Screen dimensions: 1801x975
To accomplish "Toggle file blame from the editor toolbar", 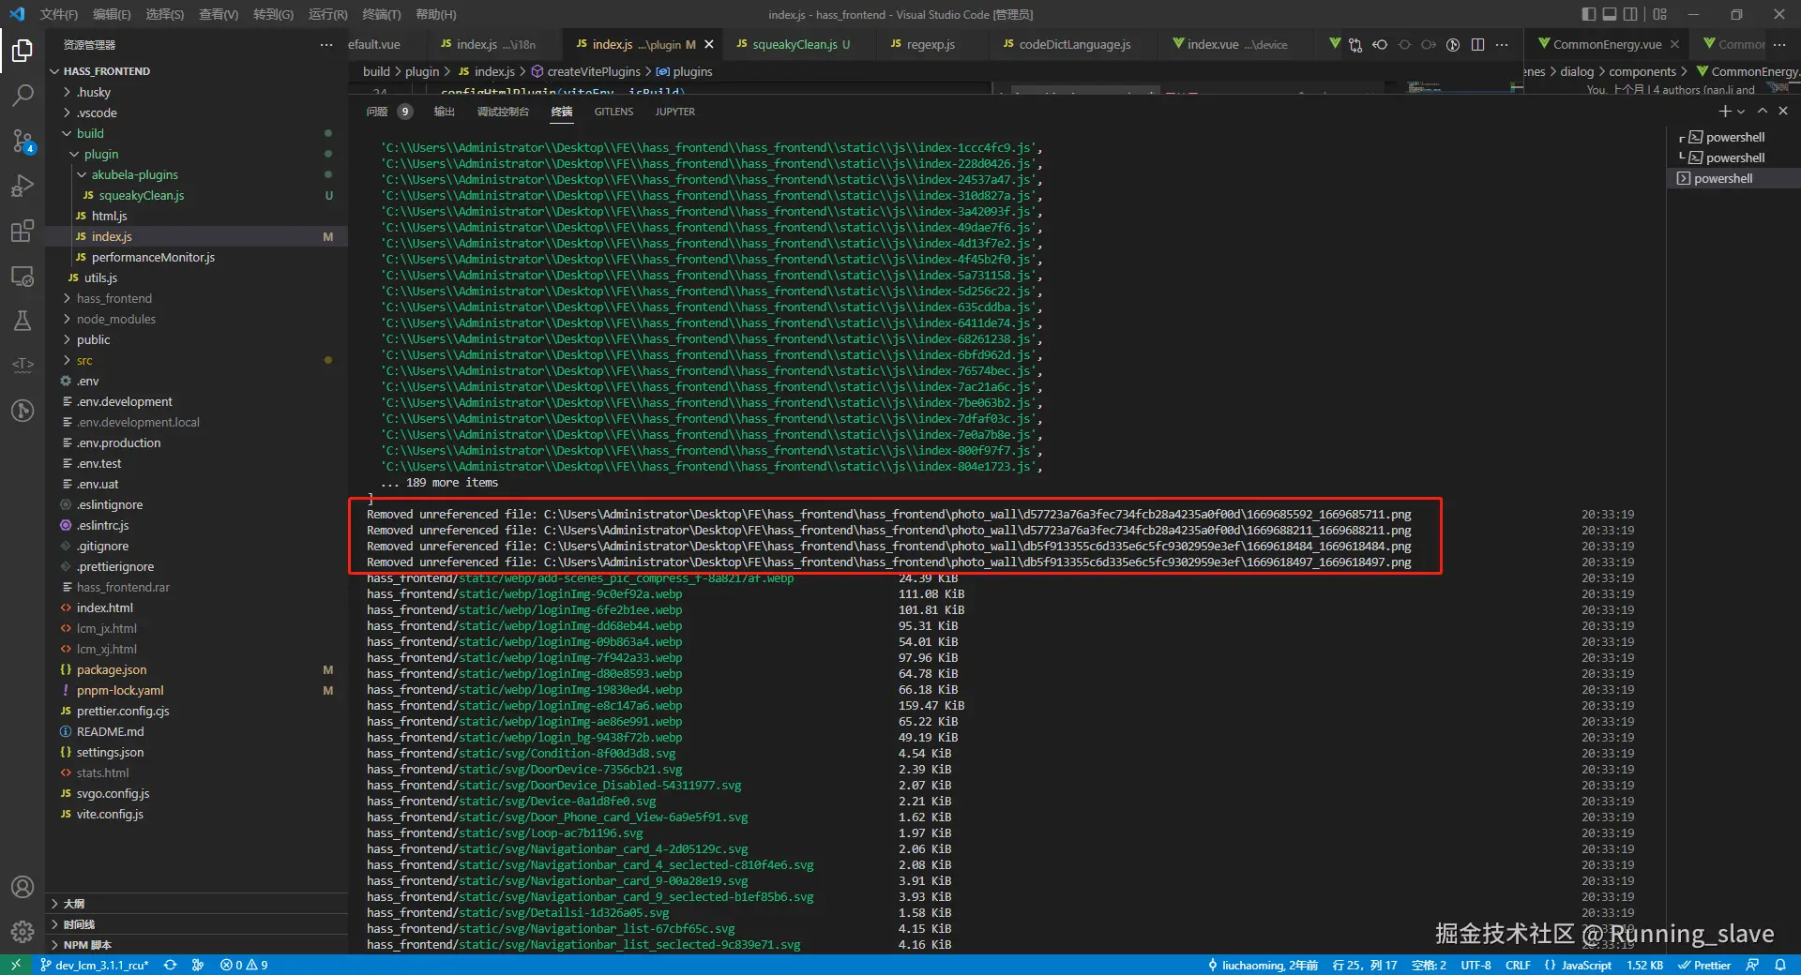I will click(1453, 44).
